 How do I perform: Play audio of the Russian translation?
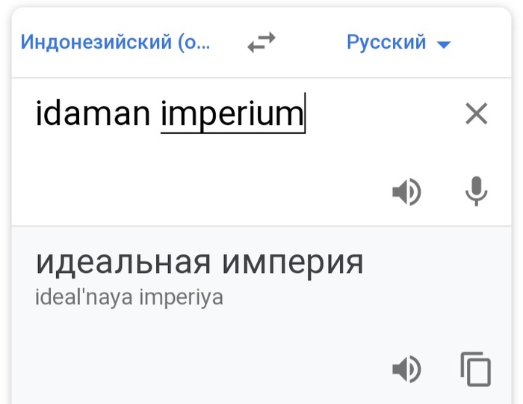click(406, 370)
